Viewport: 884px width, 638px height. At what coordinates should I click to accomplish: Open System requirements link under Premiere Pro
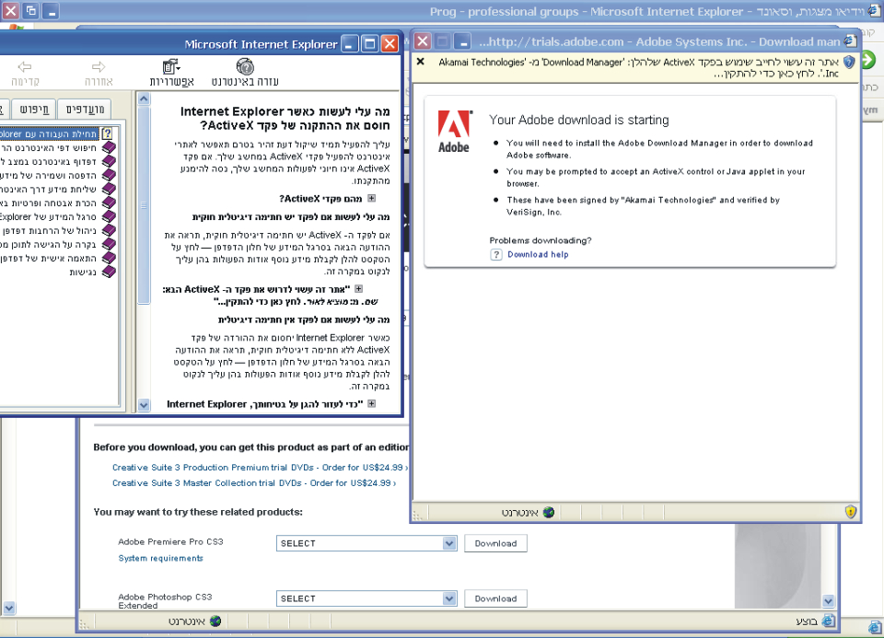[x=160, y=558]
